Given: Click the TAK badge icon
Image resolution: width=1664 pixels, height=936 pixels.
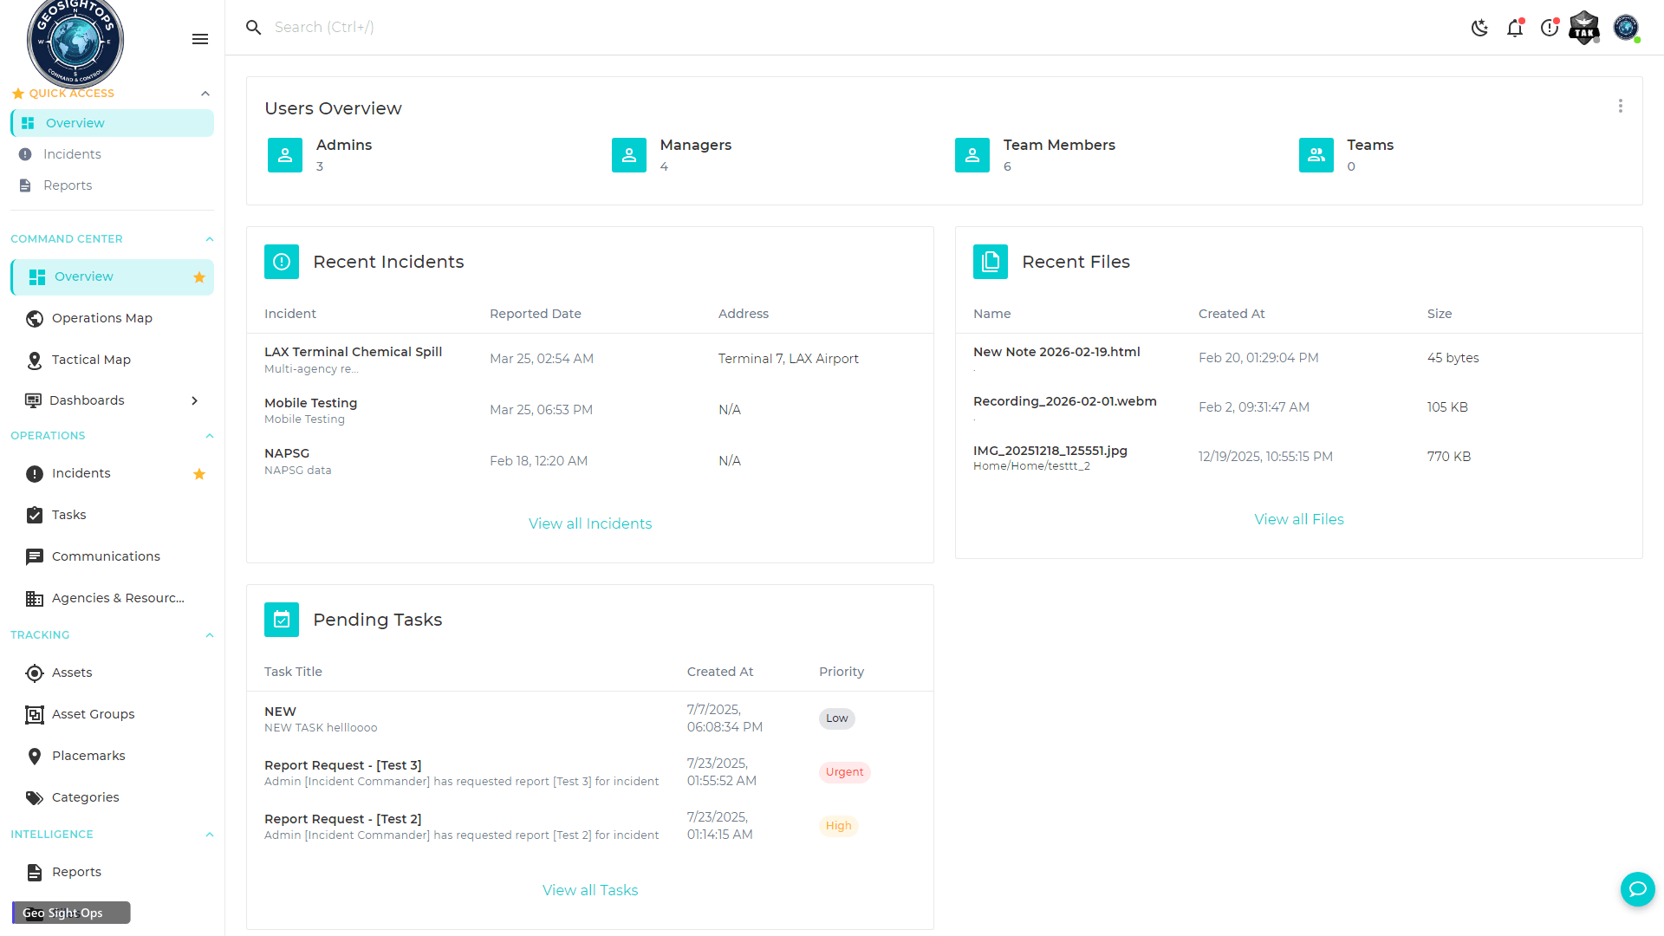Looking at the screenshot, I should click(1584, 28).
